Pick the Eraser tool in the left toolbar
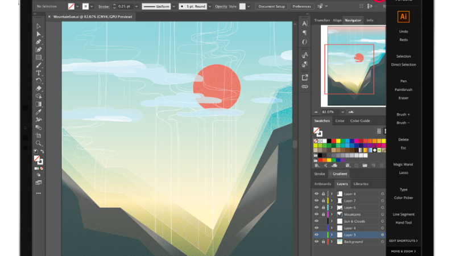This screenshot has height=256, width=455. [x=39, y=89]
